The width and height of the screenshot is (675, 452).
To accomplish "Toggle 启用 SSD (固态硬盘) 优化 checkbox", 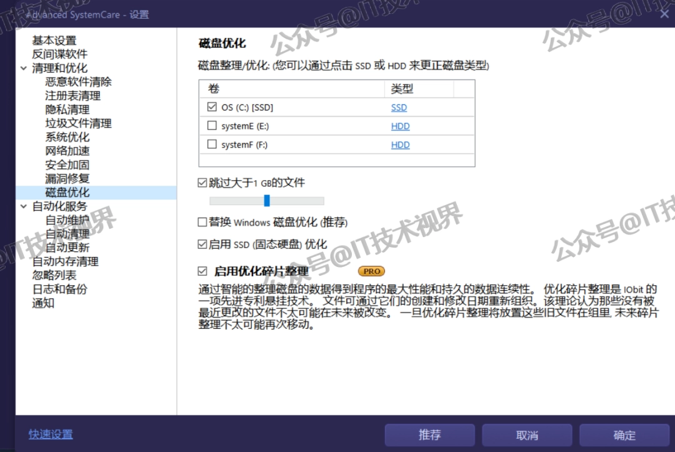I will (x=202, y=244).
